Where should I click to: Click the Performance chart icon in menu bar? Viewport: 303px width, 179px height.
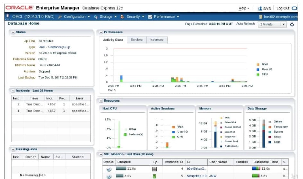(150, 17)
